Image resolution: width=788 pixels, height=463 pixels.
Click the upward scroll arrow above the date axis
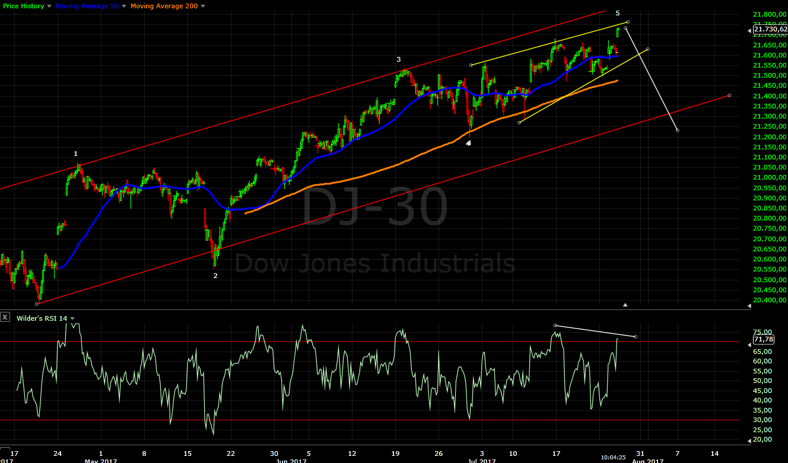coord(625,305)
